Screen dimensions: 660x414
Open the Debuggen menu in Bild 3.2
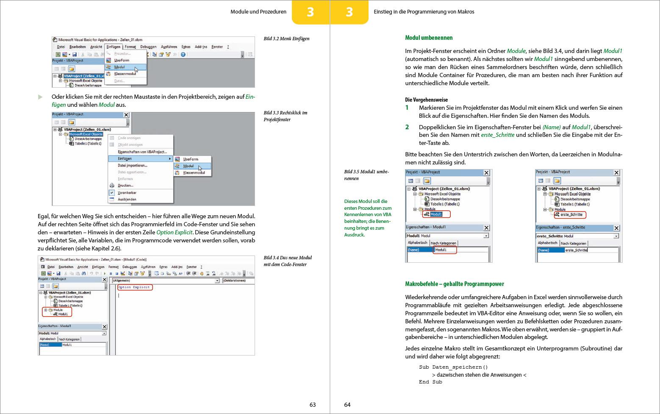pos(148,47)
